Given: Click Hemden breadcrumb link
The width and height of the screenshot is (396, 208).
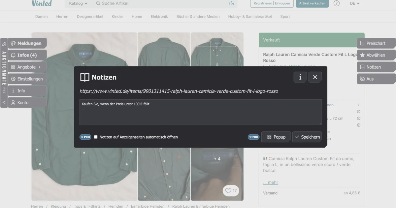Looking at the screenshot, I should coord(116,206).
